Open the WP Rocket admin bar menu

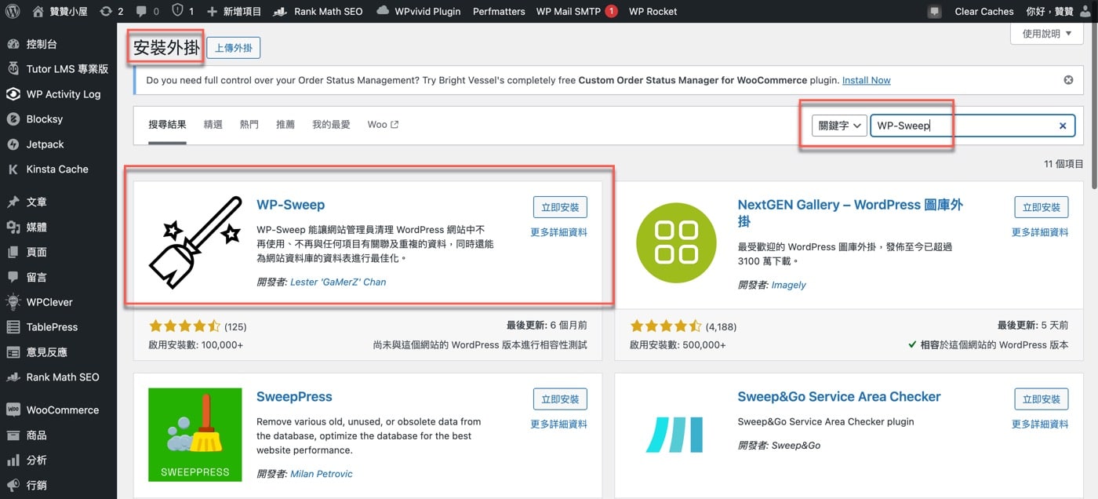(653, 12)
